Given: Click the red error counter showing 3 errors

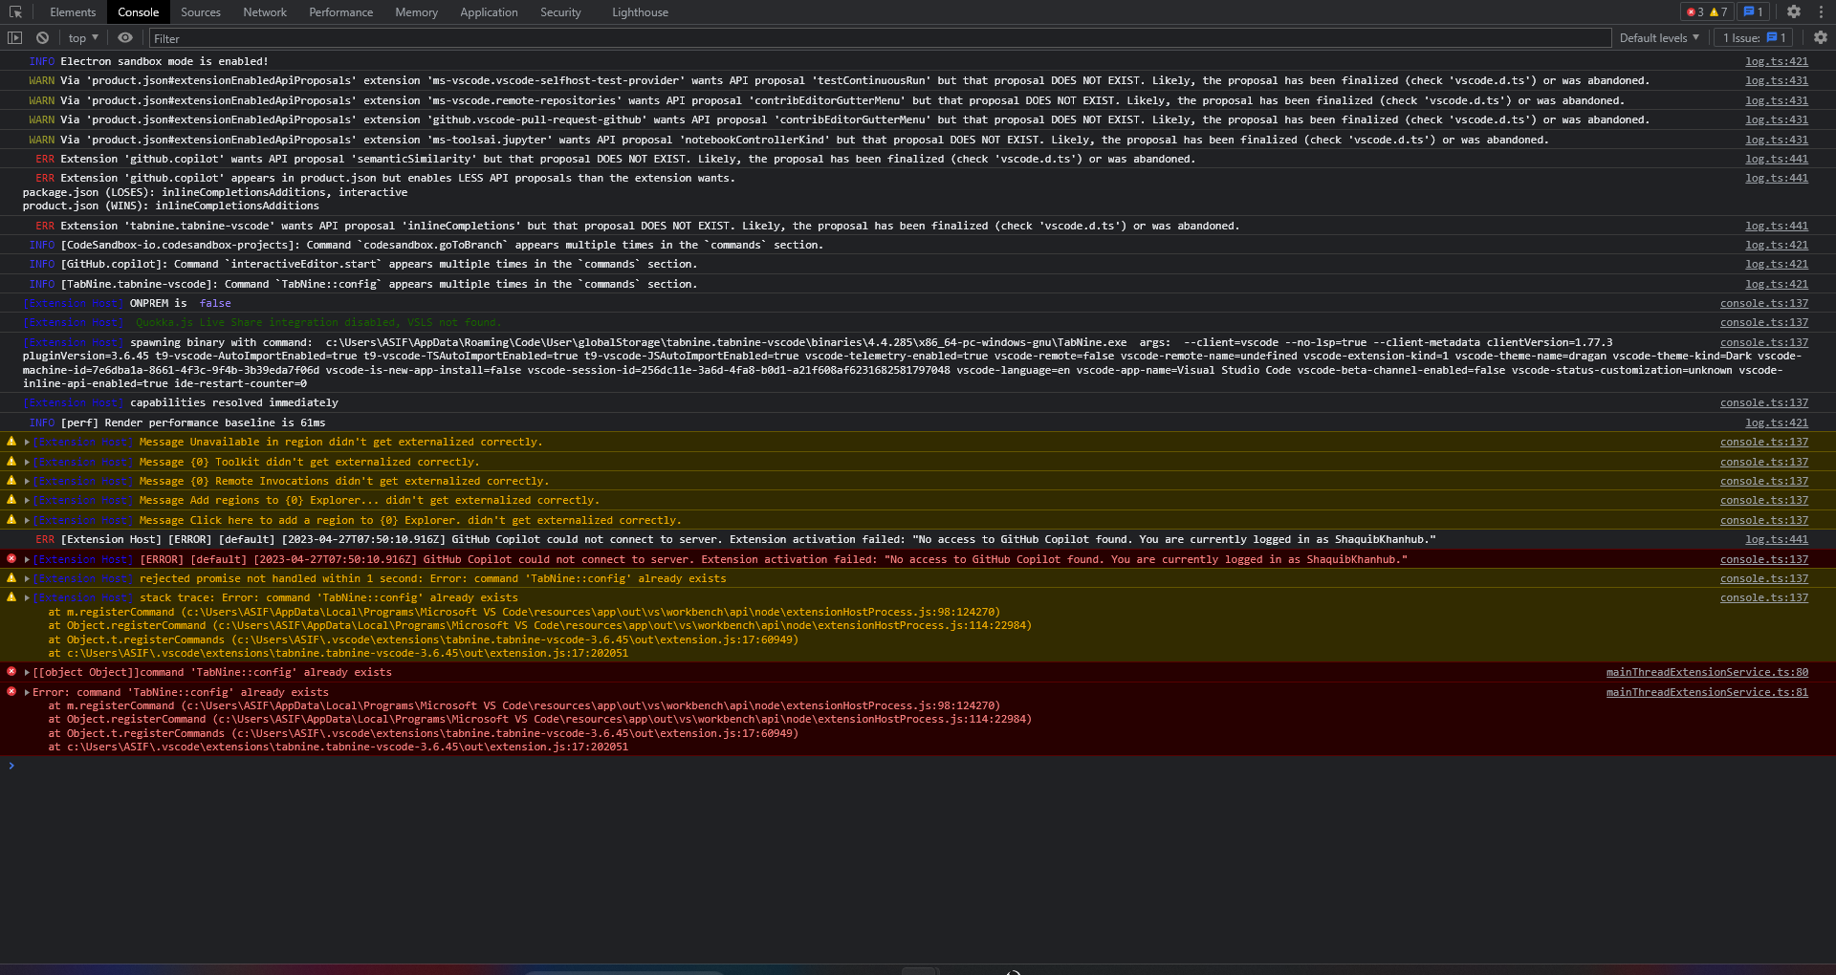Looking at the screenshot, I should tap(1695, 11).
